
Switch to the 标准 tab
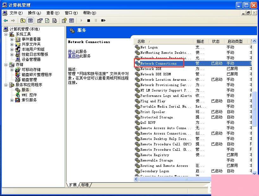tap(85, 185)
